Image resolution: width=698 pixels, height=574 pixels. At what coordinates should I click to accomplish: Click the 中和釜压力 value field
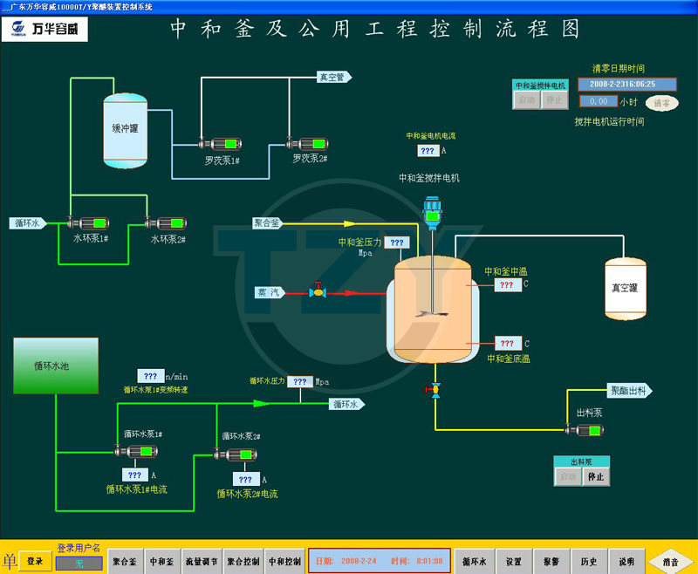pyautogui.click(x=395, y=243)
